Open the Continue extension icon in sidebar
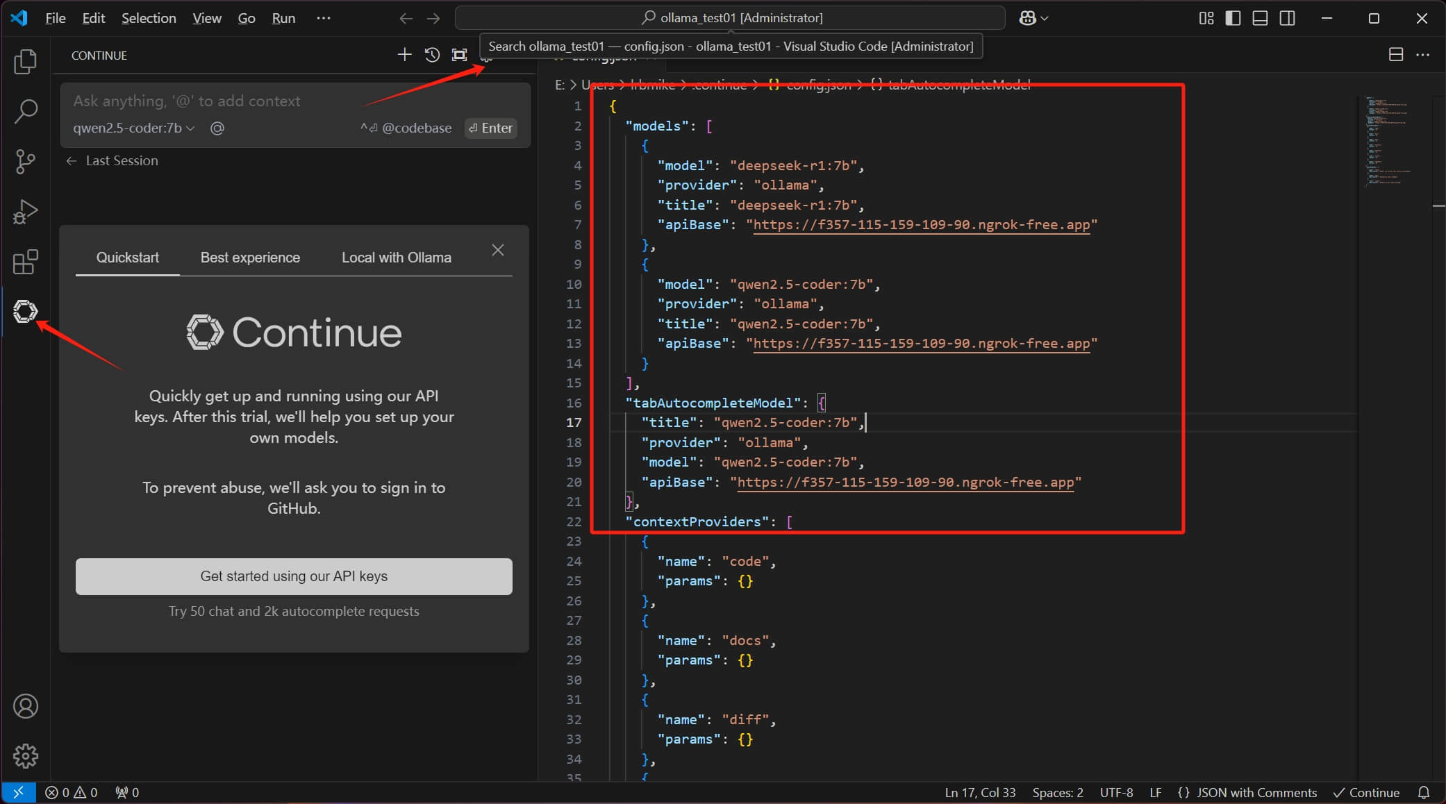1446x804 pixels. [x=26, y=312]
